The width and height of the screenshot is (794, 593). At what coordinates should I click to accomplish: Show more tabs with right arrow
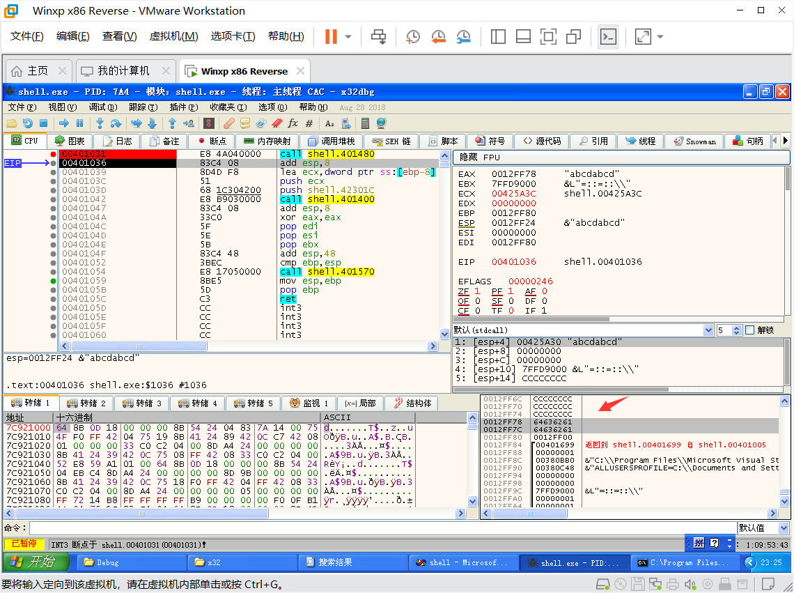coord(786,140)
